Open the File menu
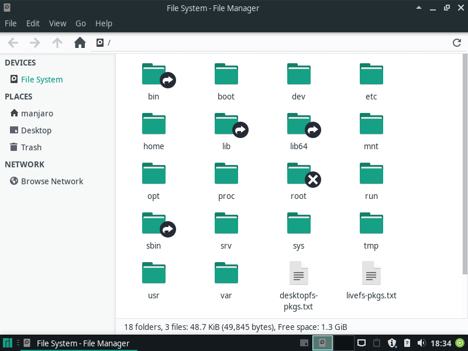 [11, 23]
